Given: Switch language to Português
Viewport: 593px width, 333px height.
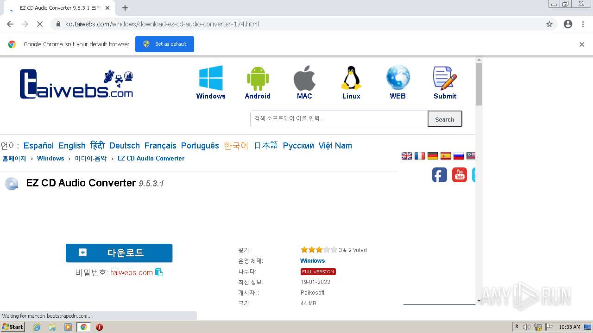Looking at the screenshot, I should (200, 146).
